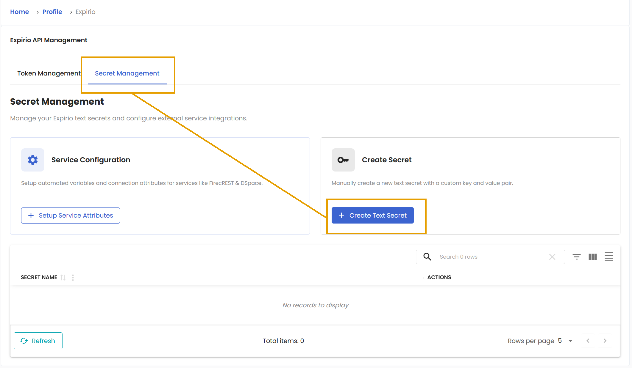The height and width of the screenshot is (368, 632).
Task: Click the Actions column header
Action: click(439, 277)
